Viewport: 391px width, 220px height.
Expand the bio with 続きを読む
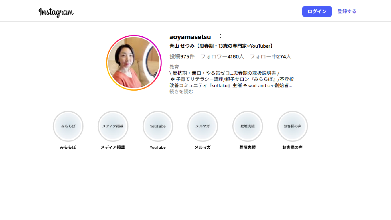tap(181, 92)
